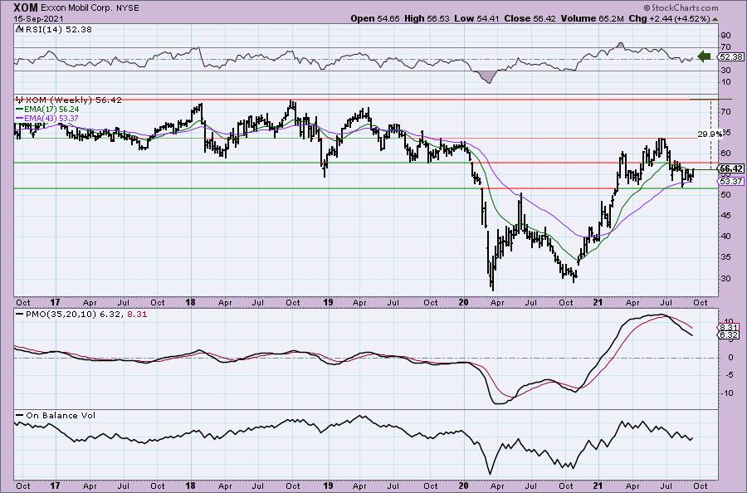Click the 30 level on RSI axis
747x493 pixels.
726,70
